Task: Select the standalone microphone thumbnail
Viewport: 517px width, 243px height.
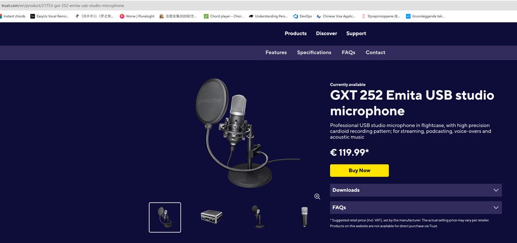Action: click(304, 217)
